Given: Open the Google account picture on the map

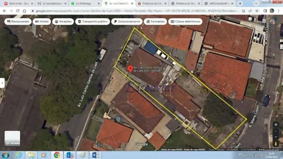Looking at the screenshot, I should (x=273, y=21).
